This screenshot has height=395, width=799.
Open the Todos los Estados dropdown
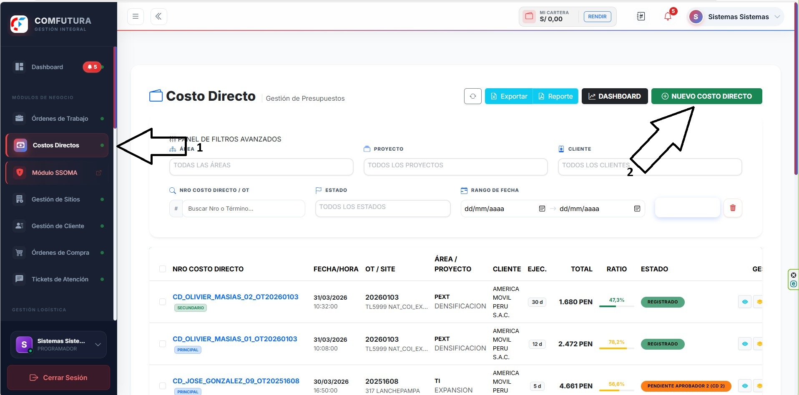click(383, 208)
